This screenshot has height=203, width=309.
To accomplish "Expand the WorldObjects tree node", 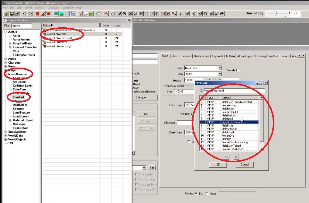I will (x=6, y=139).
